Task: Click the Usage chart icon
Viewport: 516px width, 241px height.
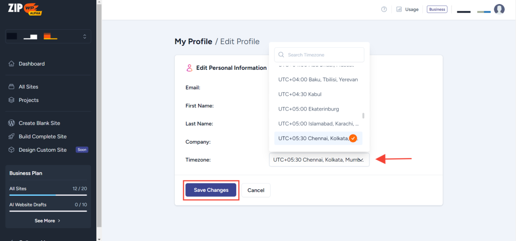Action: (x=399, y=9)
